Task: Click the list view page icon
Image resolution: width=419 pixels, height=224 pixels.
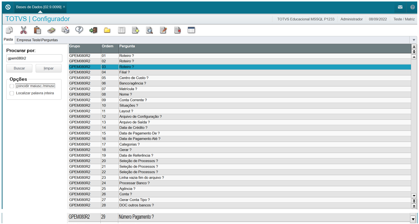Action: click(x=121, y=30)
